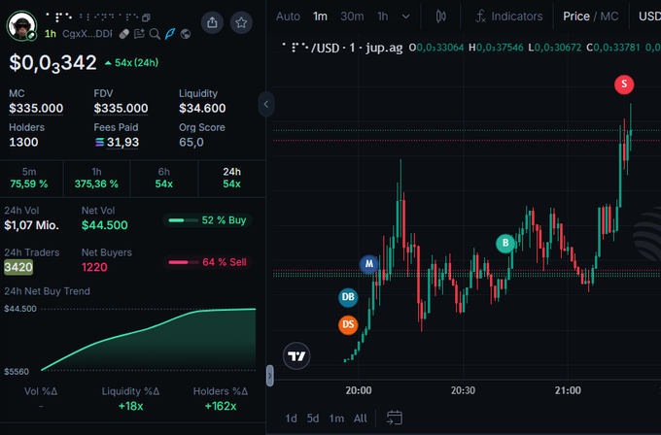Screen dimensions: 661x435
Task: Open the token website globe icon
Action: 186,34
